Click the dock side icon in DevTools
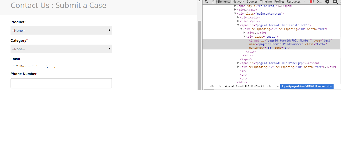Screen dimensions: 341x144 [335, 2]
